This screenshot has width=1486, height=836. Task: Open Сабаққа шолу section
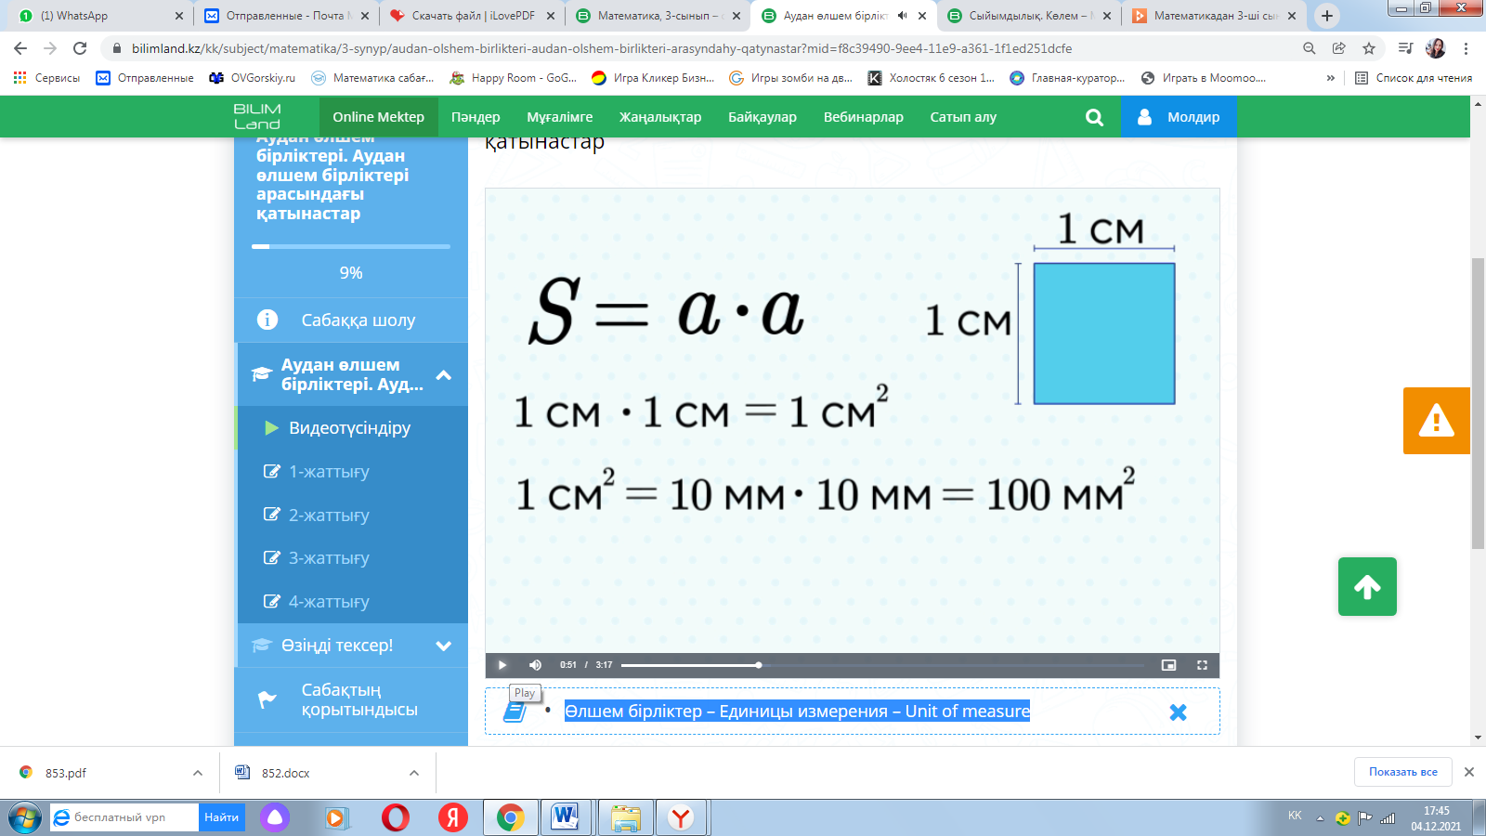[351, 320]
